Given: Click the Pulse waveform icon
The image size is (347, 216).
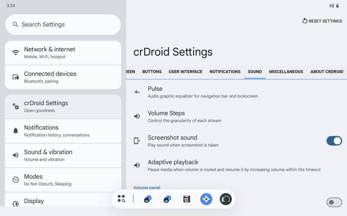Looking at the screenshot, I should point(137,92).
